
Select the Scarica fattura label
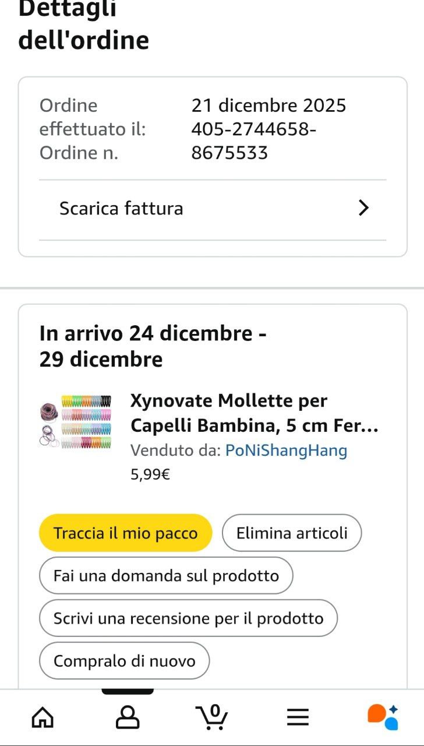pyautogui.click(x=121, y=209)
